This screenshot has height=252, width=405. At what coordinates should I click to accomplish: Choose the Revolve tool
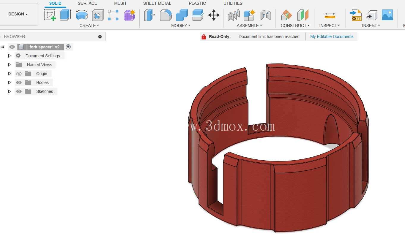[82, 15]
